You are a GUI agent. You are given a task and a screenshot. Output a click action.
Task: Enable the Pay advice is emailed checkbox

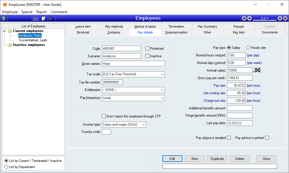pyautogui.click(x=229, y=138)
